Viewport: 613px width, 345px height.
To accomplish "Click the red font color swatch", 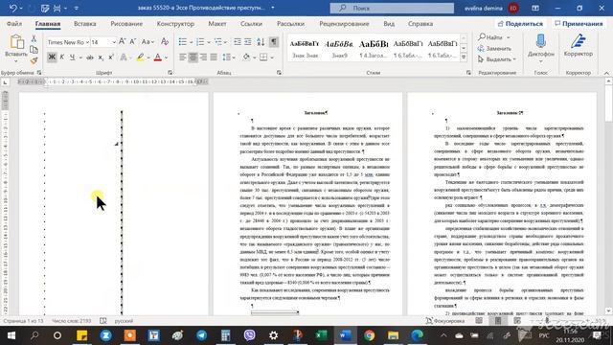I will click(157, 57).
